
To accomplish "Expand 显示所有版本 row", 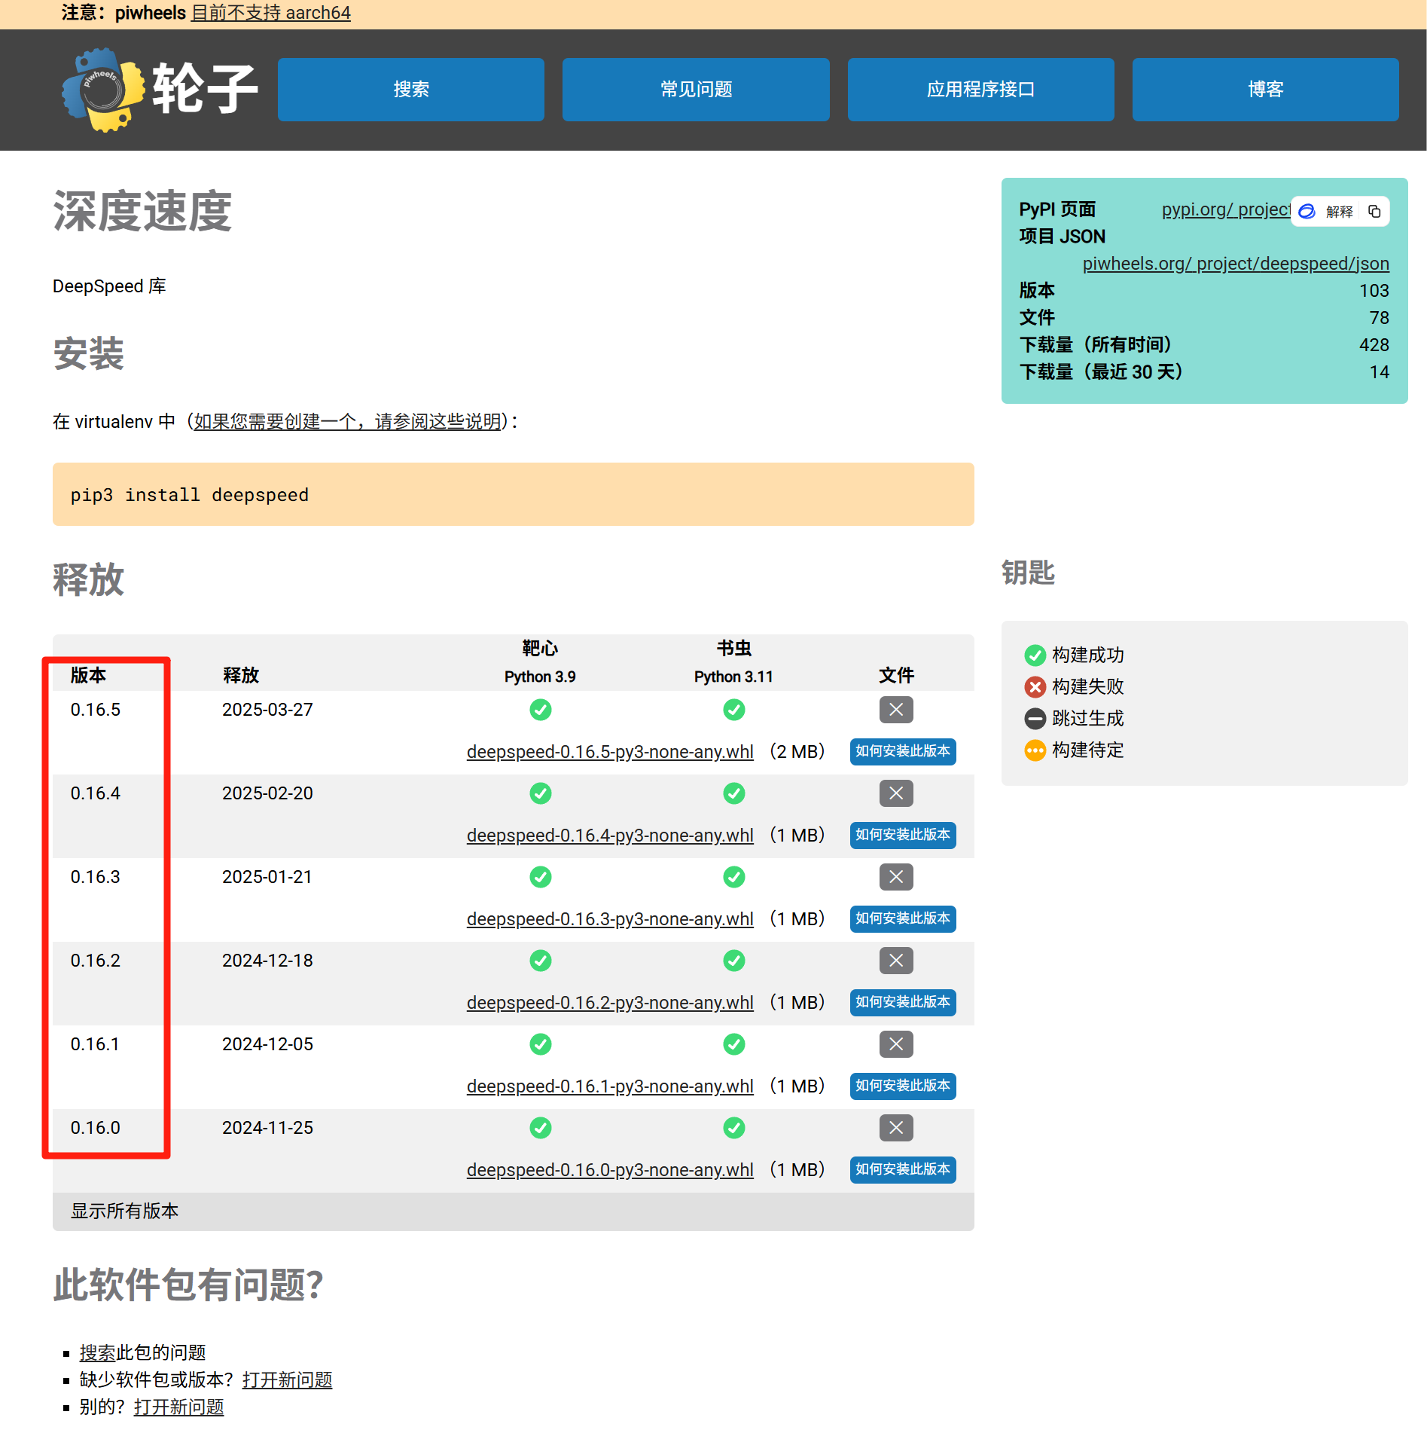I will [x=514, y=1211].
